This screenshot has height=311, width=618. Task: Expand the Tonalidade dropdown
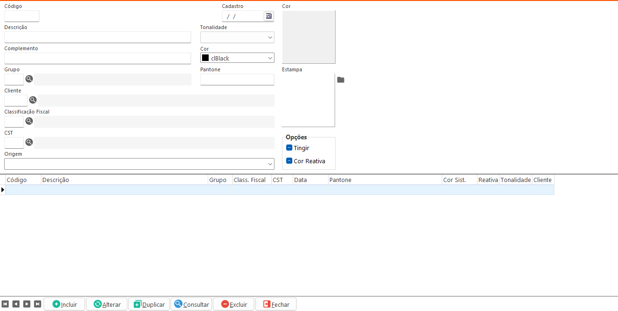(270, 38)
